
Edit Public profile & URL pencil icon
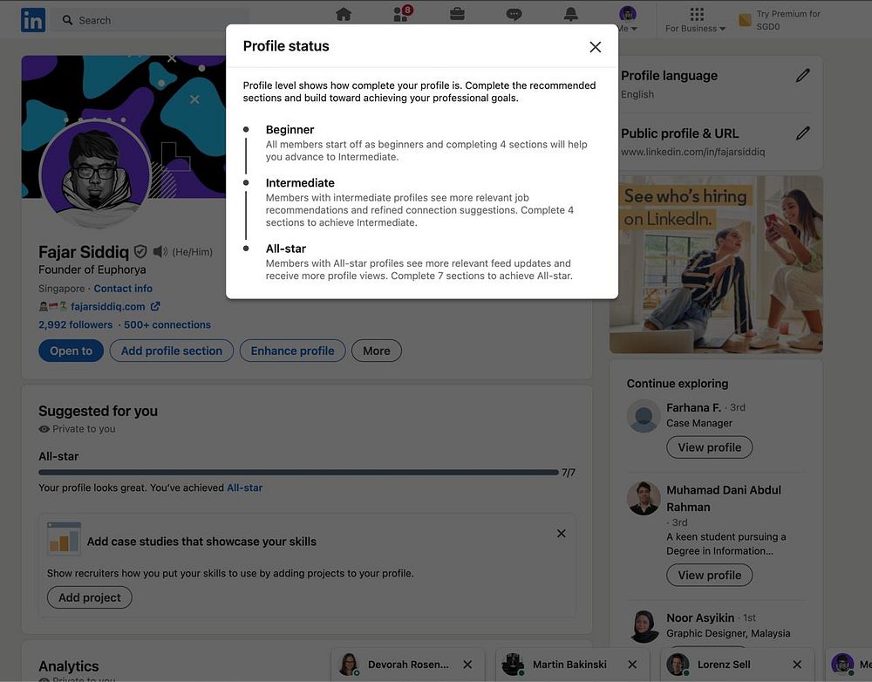pos(802,133)
